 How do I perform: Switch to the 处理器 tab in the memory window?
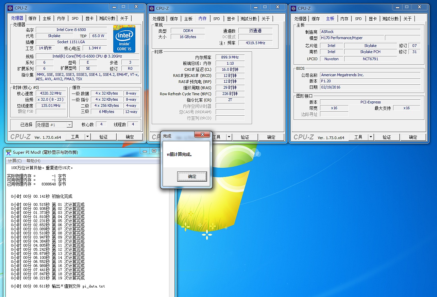[158, 19]
